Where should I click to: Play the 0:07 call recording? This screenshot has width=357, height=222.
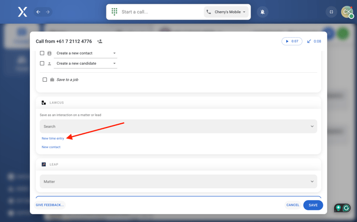coord(291,41)
